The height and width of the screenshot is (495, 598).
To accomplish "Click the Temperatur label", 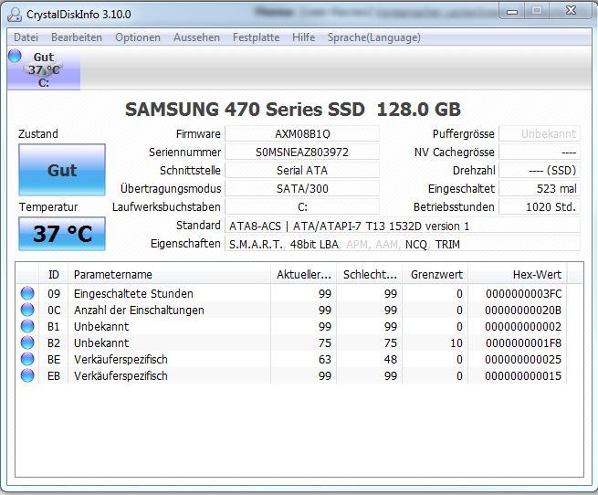I will click(48, 206).
